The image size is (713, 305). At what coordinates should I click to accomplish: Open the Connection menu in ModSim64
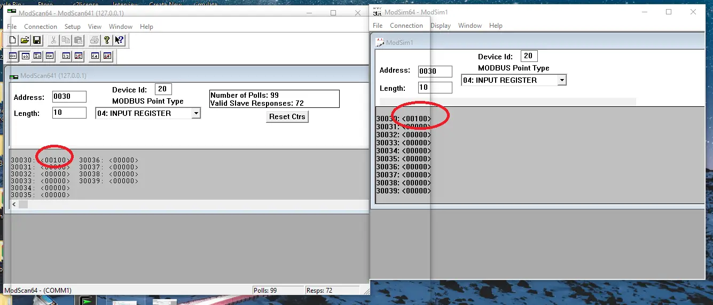406,26
